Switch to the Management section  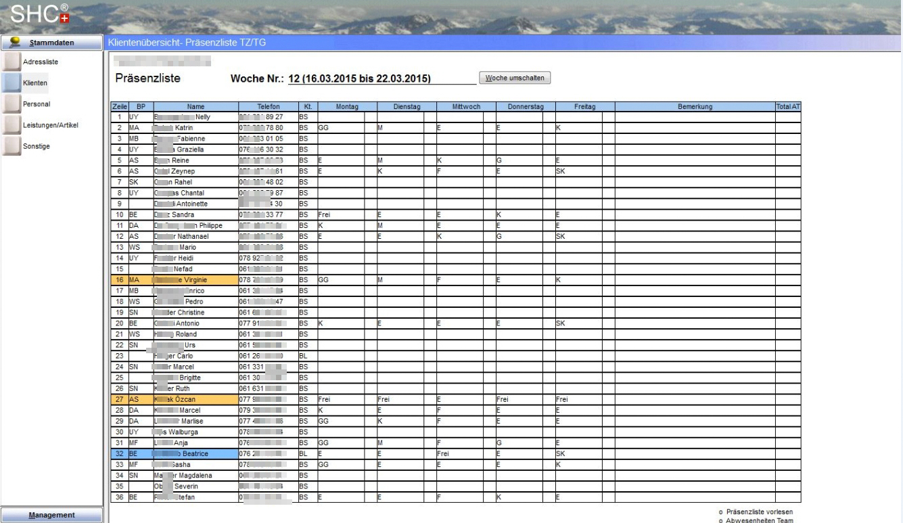(52, 515)
